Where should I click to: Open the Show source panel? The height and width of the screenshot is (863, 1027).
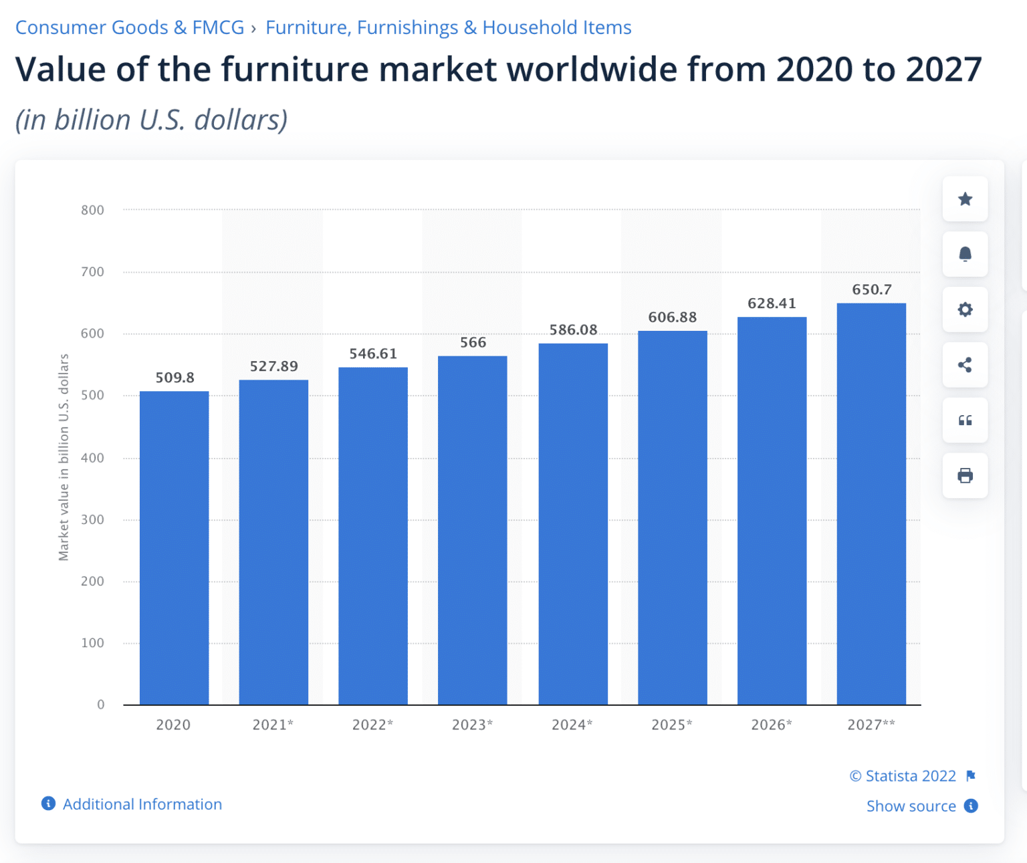click(911, 806)
